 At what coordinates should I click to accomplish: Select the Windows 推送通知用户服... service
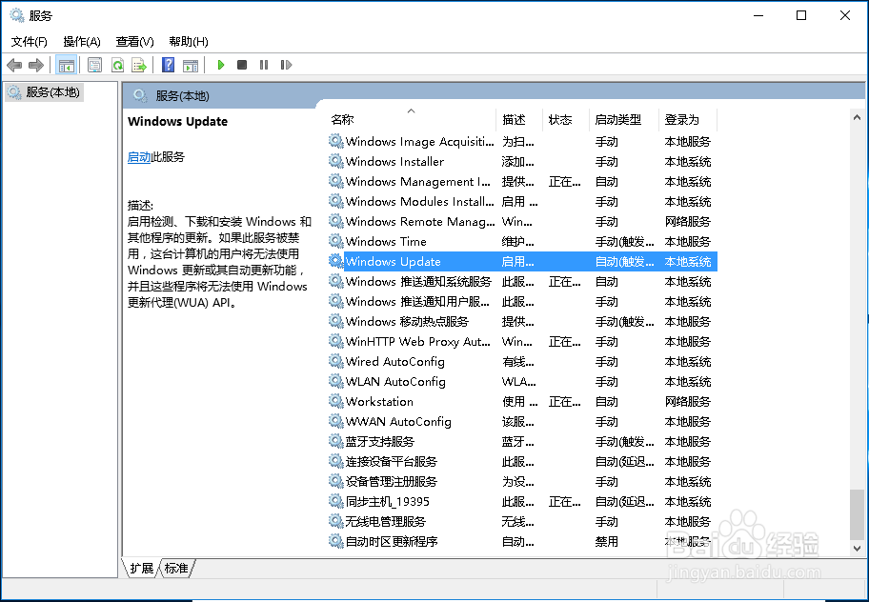click(417, 301)
